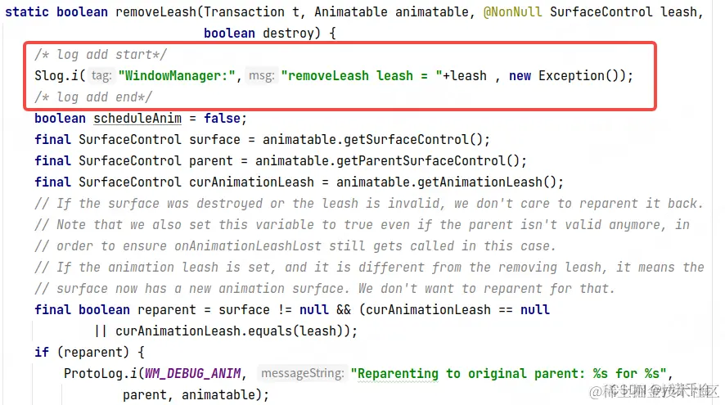Click comment 'If the animation leash is set'
This screenshot has height=405, width=725.
(369, 268)
